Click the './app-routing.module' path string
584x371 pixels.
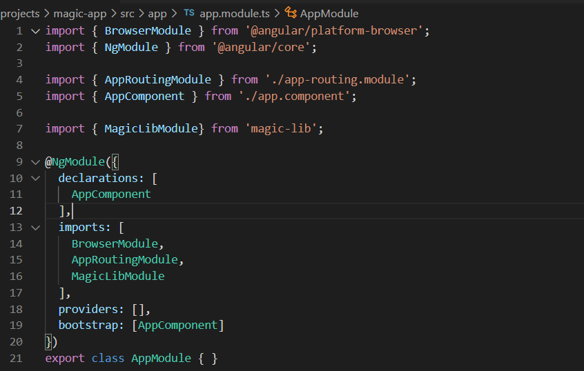pyautogui.click(x=338, y=79)
